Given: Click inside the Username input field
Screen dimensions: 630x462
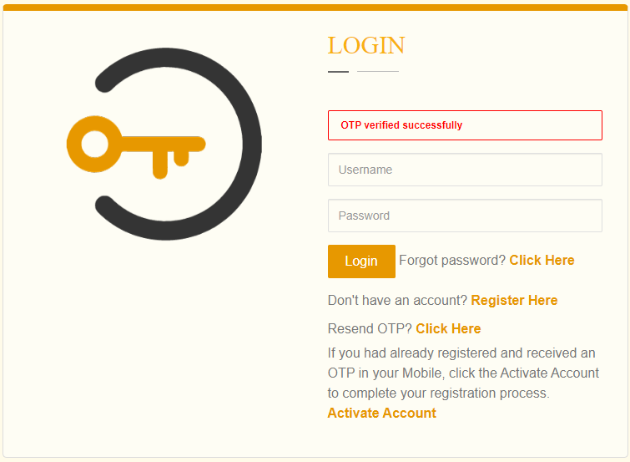Looking at the screenshot, I should (x=465, y=170).
